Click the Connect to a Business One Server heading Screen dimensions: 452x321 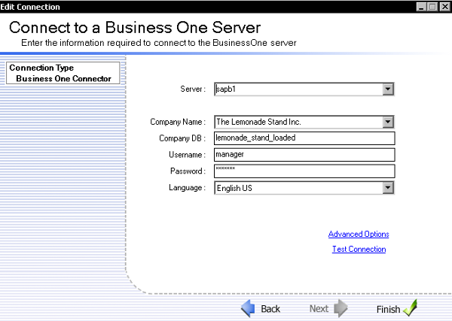coord(135,28)
